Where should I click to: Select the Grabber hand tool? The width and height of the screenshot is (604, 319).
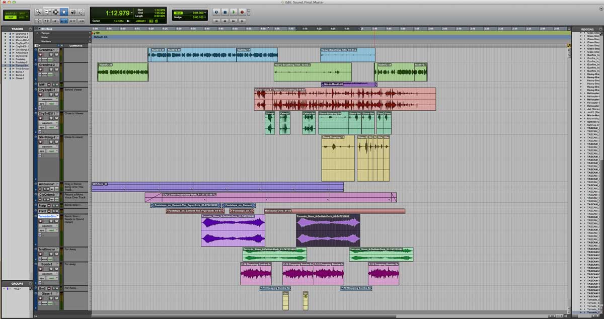64,12
